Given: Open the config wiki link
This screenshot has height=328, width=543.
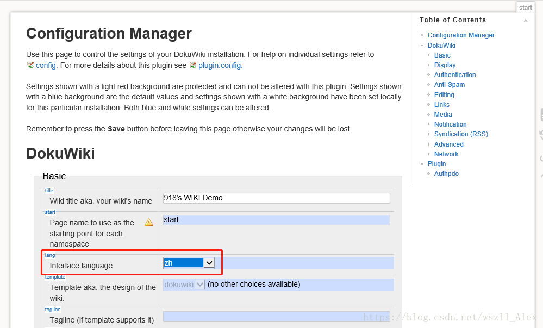Looking at the screenshot, I should click(46, 65).
